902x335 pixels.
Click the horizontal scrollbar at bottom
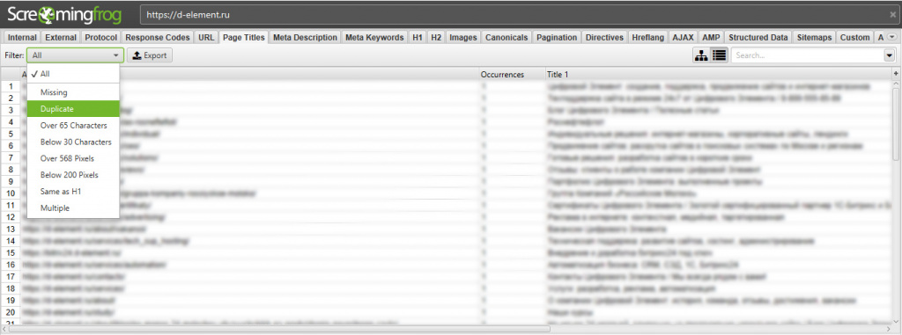click(448, 330)
